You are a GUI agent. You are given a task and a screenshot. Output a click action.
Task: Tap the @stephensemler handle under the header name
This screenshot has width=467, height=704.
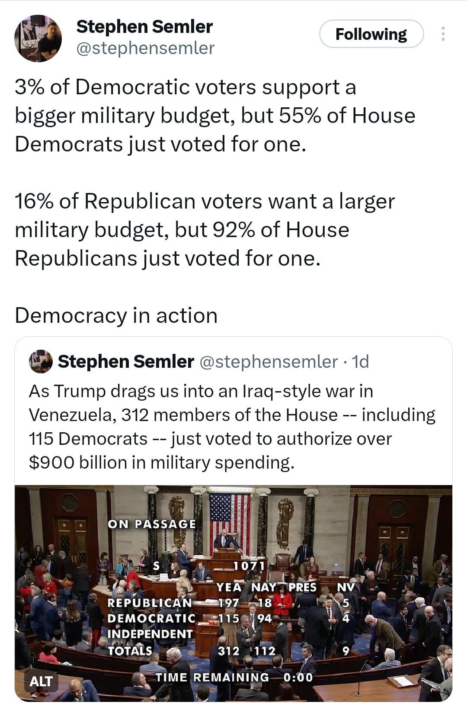pyautogui.click(x=145, y=48)
